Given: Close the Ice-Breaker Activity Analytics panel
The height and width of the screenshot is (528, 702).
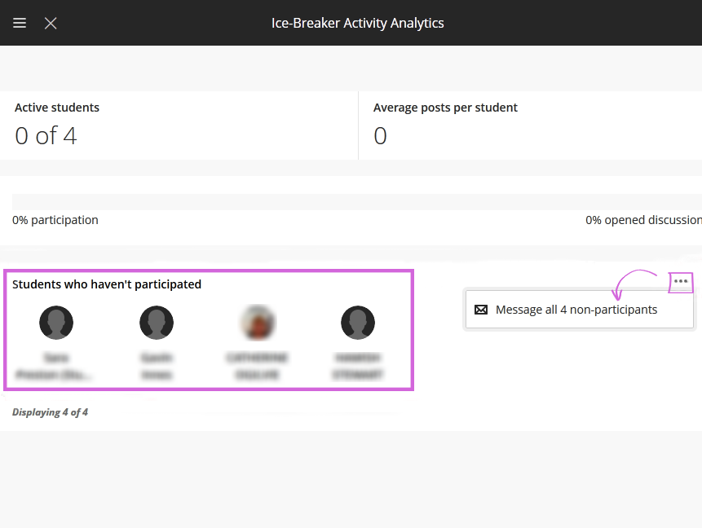Looking at the screenshot, I should (x=51, y=23).
